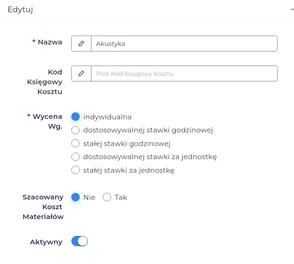Click the Nazwa field label
This screenshot has height=264, width=294.
50,42
